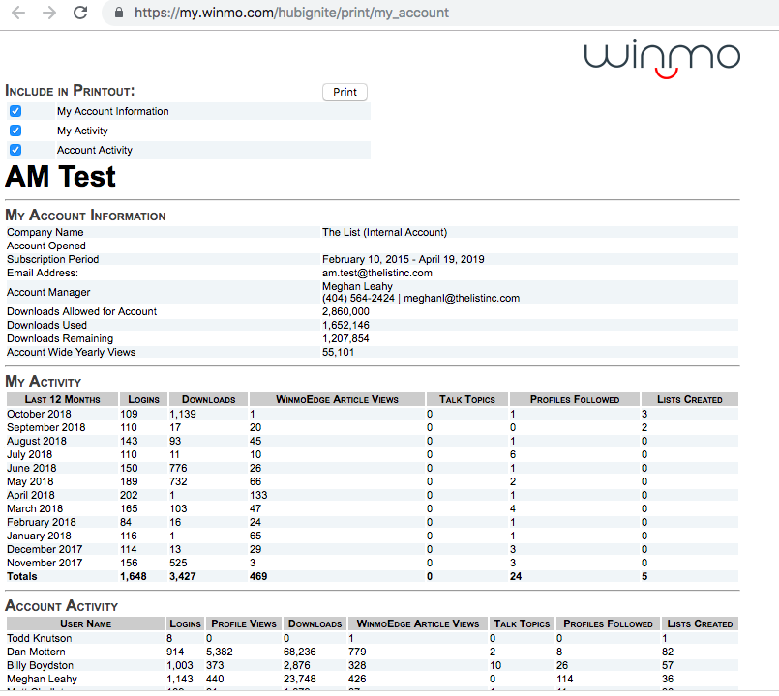Click the Winmo logo
779x696 pixels.
[662, 58]
